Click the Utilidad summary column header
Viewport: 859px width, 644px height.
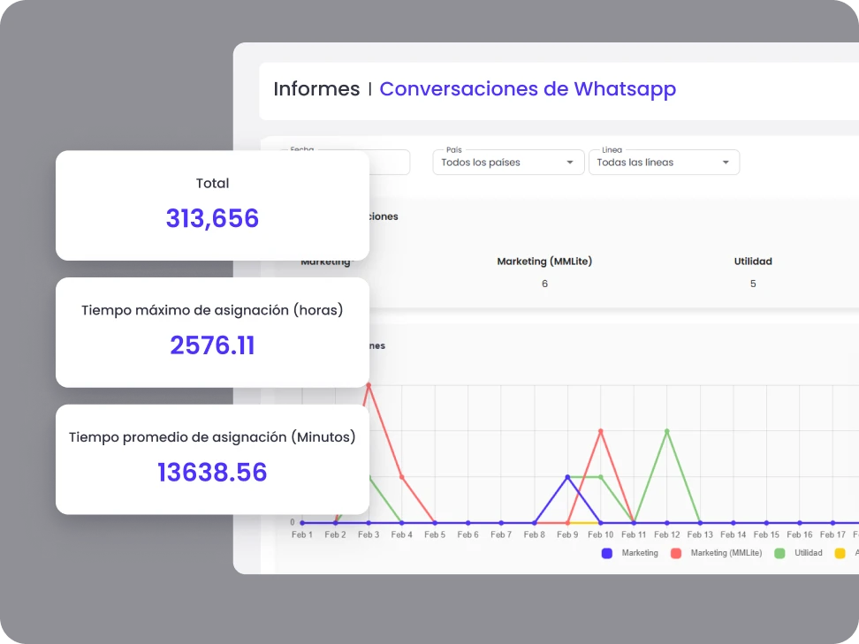coord(753,261)
